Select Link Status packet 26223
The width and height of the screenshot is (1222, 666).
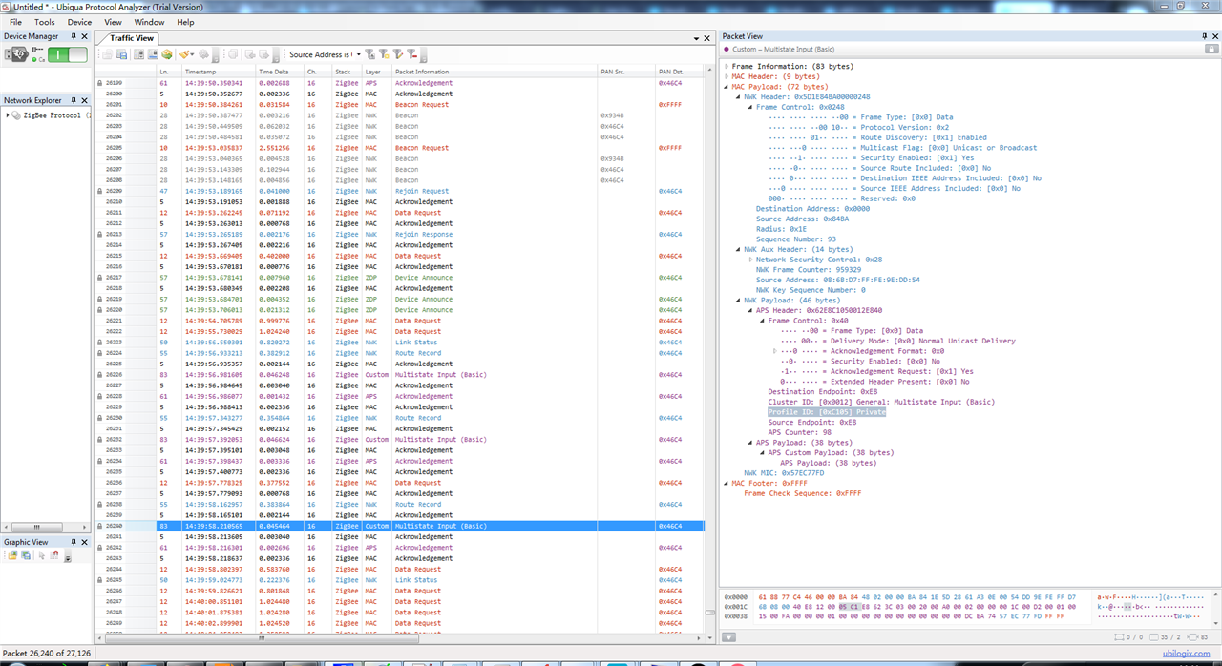(x=400, y=342)
